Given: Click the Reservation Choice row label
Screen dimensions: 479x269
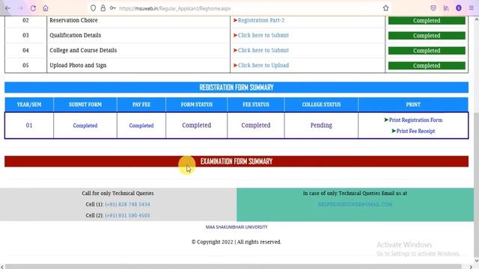Looking at the screenshot, I should tap(73, 20).
